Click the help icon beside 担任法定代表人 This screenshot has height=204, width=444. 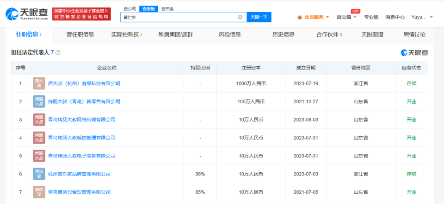58,53
